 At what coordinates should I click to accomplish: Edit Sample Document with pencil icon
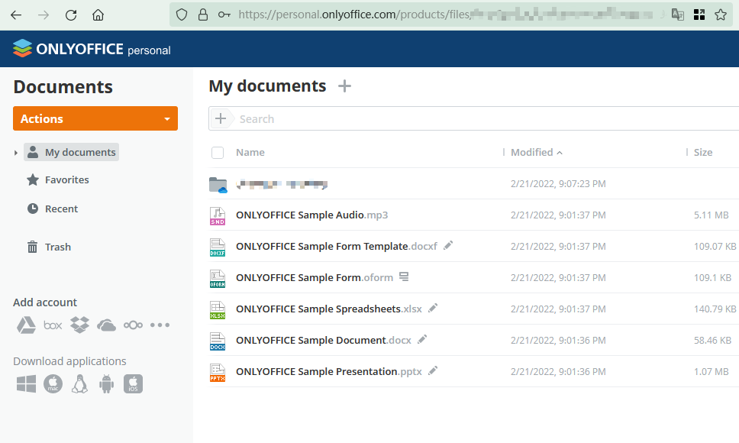(x=422, y=339)
